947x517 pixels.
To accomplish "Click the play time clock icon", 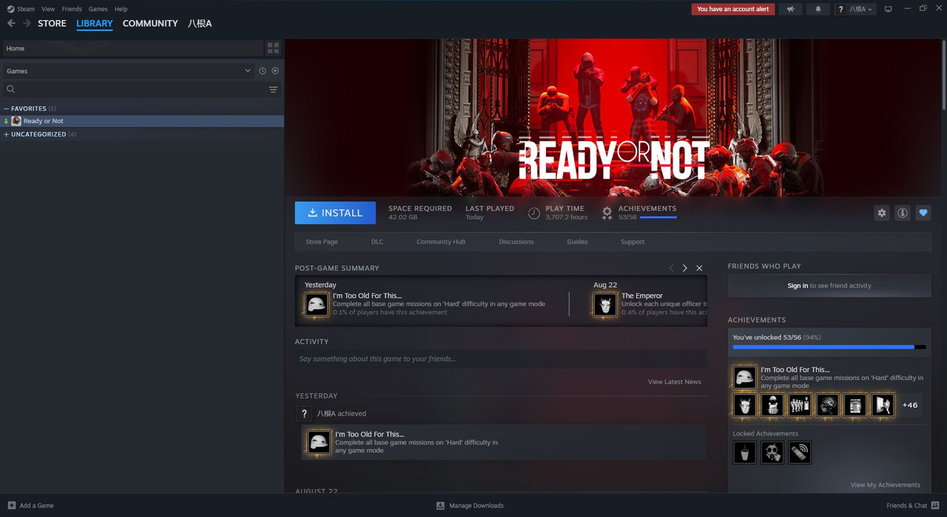I will 534,213.
